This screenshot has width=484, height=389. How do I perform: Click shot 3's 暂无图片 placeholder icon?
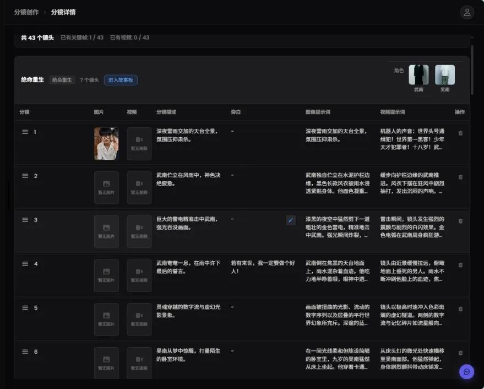106,229
